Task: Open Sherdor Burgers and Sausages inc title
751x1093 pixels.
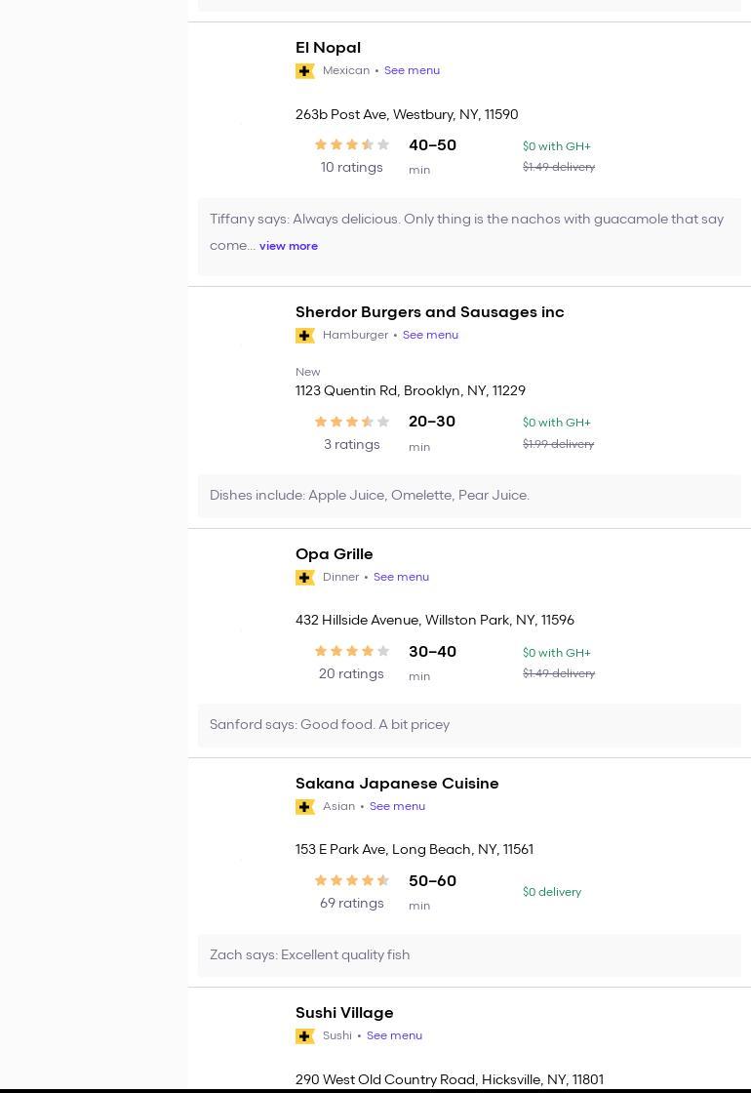Action: [429, 312]
